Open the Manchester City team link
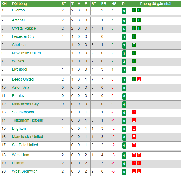The image size is (182, 177). point(25,104)
